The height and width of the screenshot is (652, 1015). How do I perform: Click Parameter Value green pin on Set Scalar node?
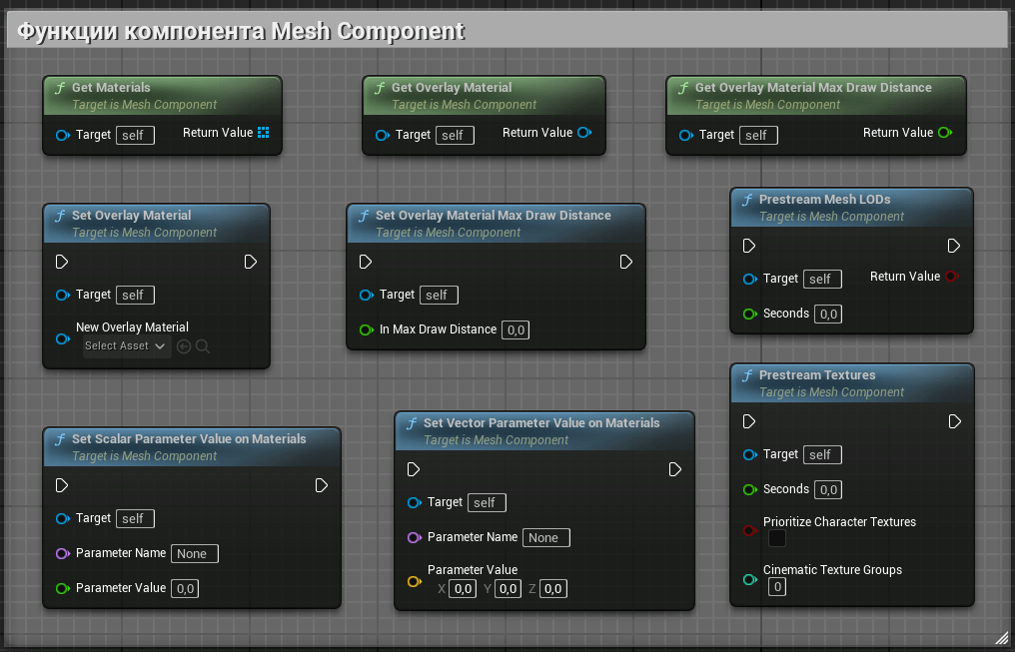(63, 589)
